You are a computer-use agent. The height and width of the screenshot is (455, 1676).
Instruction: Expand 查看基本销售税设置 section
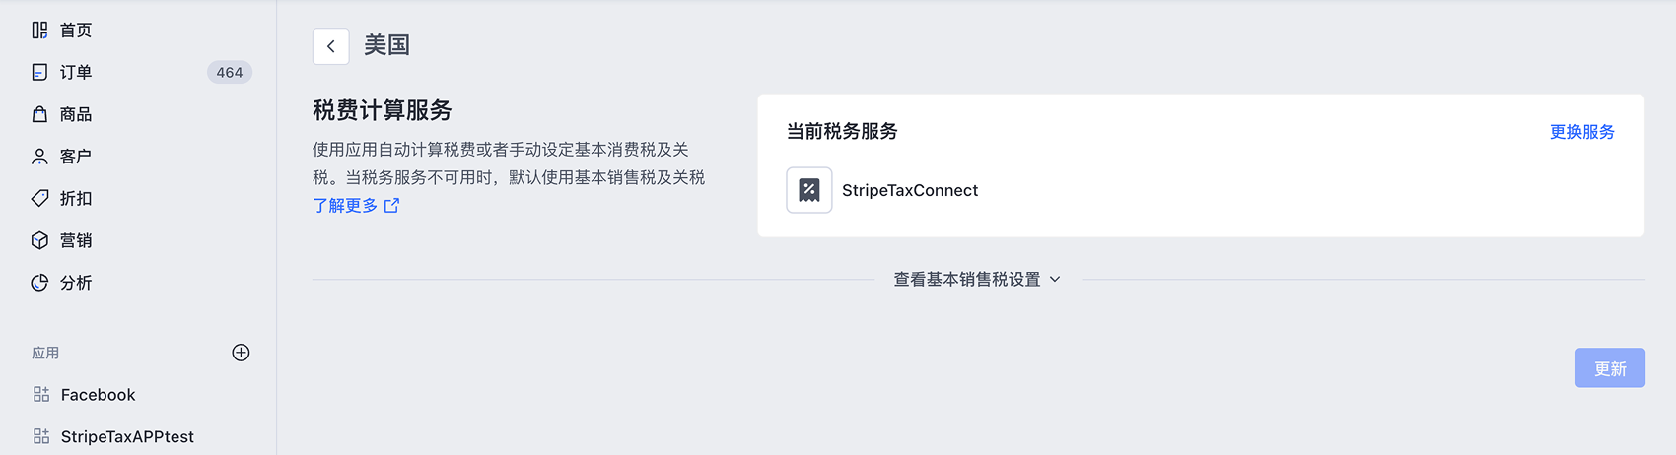click(x=977, y=280)
